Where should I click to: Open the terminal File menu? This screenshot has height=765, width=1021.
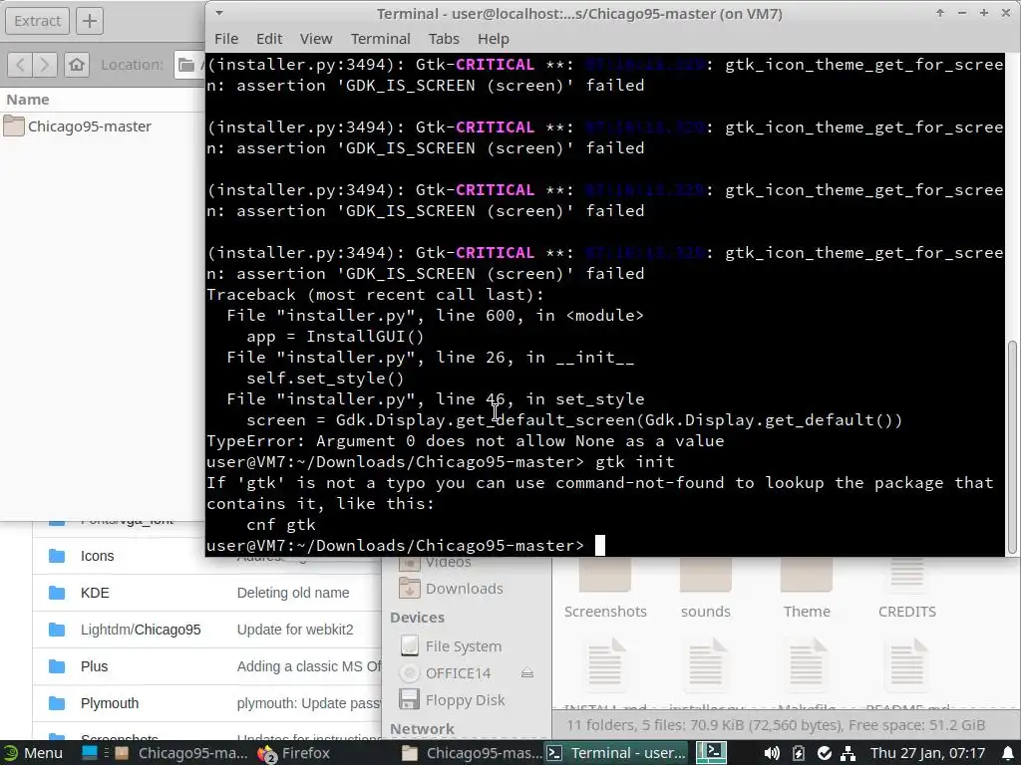(x=226, y=39)
